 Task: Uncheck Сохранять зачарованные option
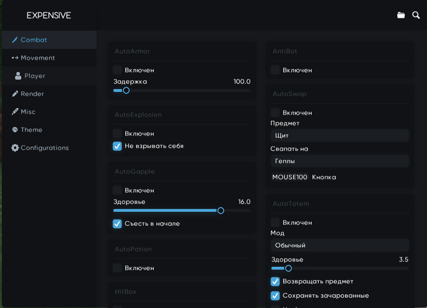(275, 296)
